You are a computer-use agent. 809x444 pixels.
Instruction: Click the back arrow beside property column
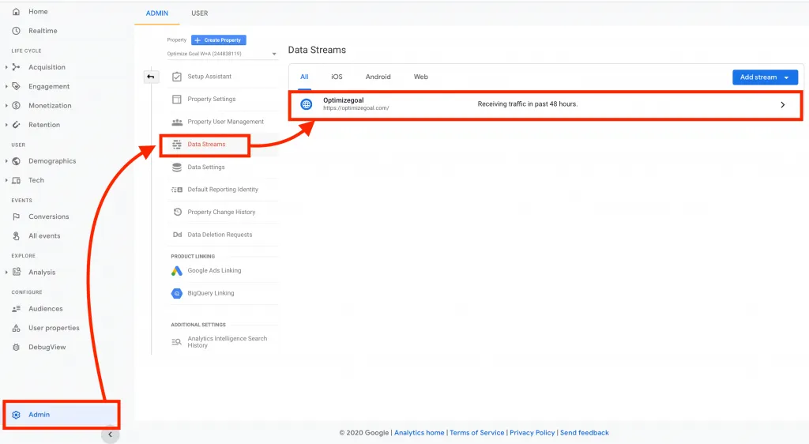(151, 77)
